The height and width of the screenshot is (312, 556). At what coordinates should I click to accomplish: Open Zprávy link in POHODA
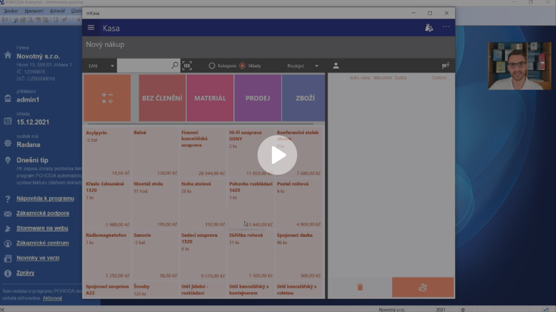pyautogui.click(x=26, y=272)
